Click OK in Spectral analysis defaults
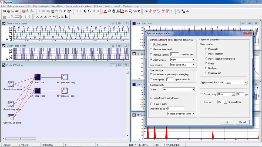This screenshot has width=262, height=147. (x=227, y=122)
